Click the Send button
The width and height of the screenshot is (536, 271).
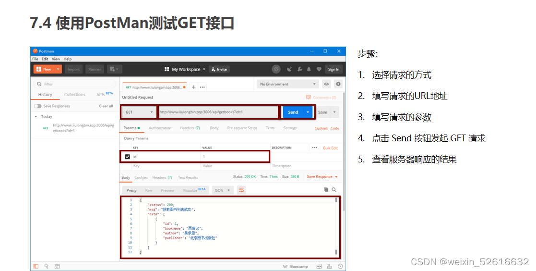tap(293, 112)
